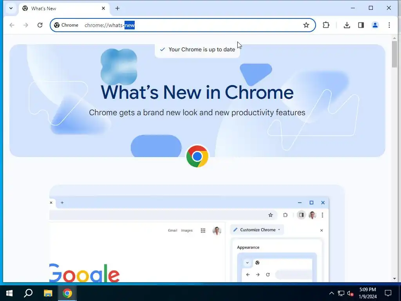
Task: Go forward to next page
Action: (26, 25)
